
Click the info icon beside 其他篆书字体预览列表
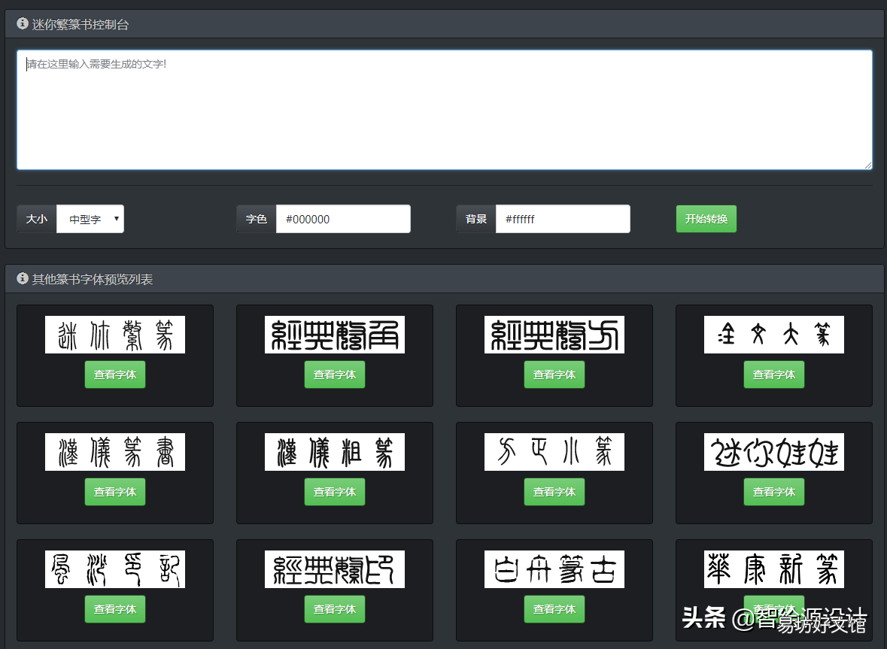(x=23, y=279)
